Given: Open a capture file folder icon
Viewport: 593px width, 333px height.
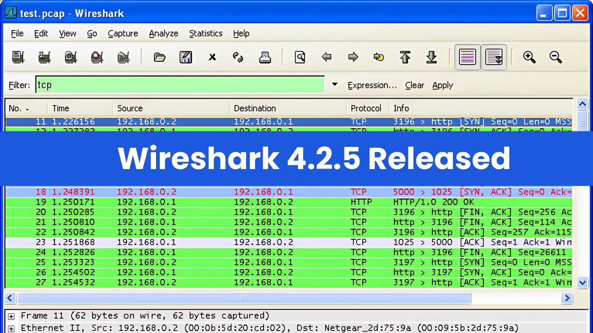Looking at the screenshot, I should (x=159, y=57).
